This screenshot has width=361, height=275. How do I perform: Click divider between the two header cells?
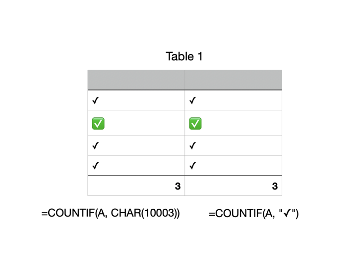(184, 80)
